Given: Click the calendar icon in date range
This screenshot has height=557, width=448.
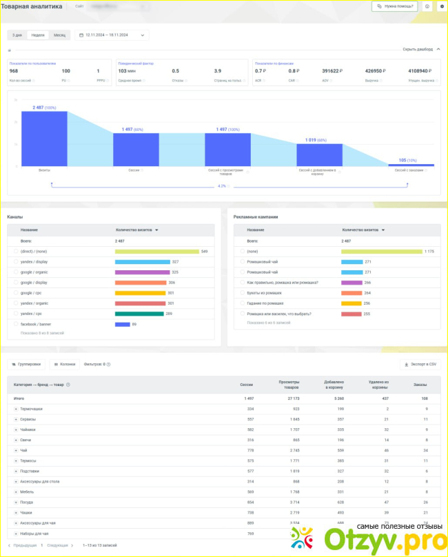Looking at the screenshot, I should click(x=82, y=34).
